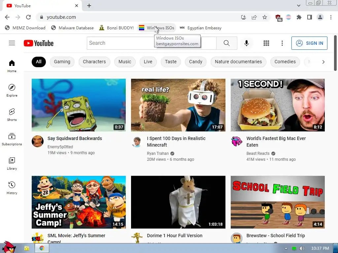Click the SIGN IN button
338x253 pixels.
(309, 43)
